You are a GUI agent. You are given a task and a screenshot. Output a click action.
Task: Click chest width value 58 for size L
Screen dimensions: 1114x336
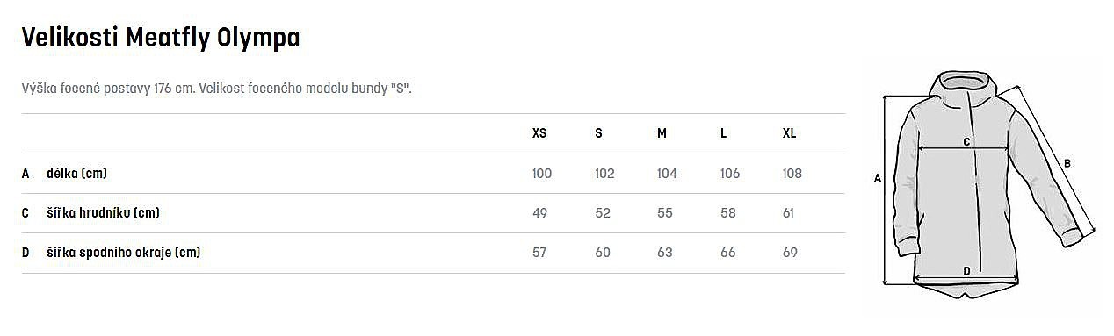click(x=727, y=213)
